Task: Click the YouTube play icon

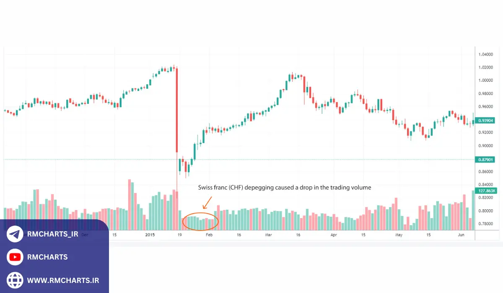Action: [x=15, y=257]
